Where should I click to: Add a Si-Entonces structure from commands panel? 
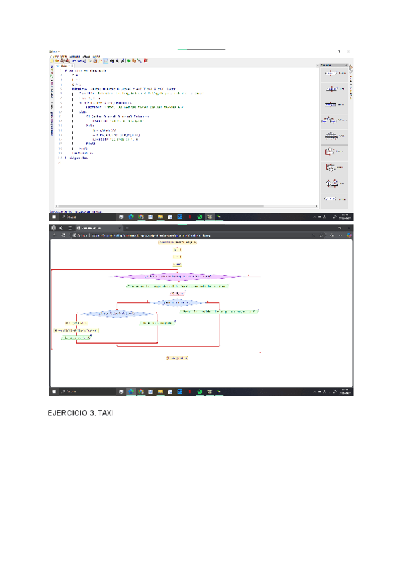click(x=333, y=120)
